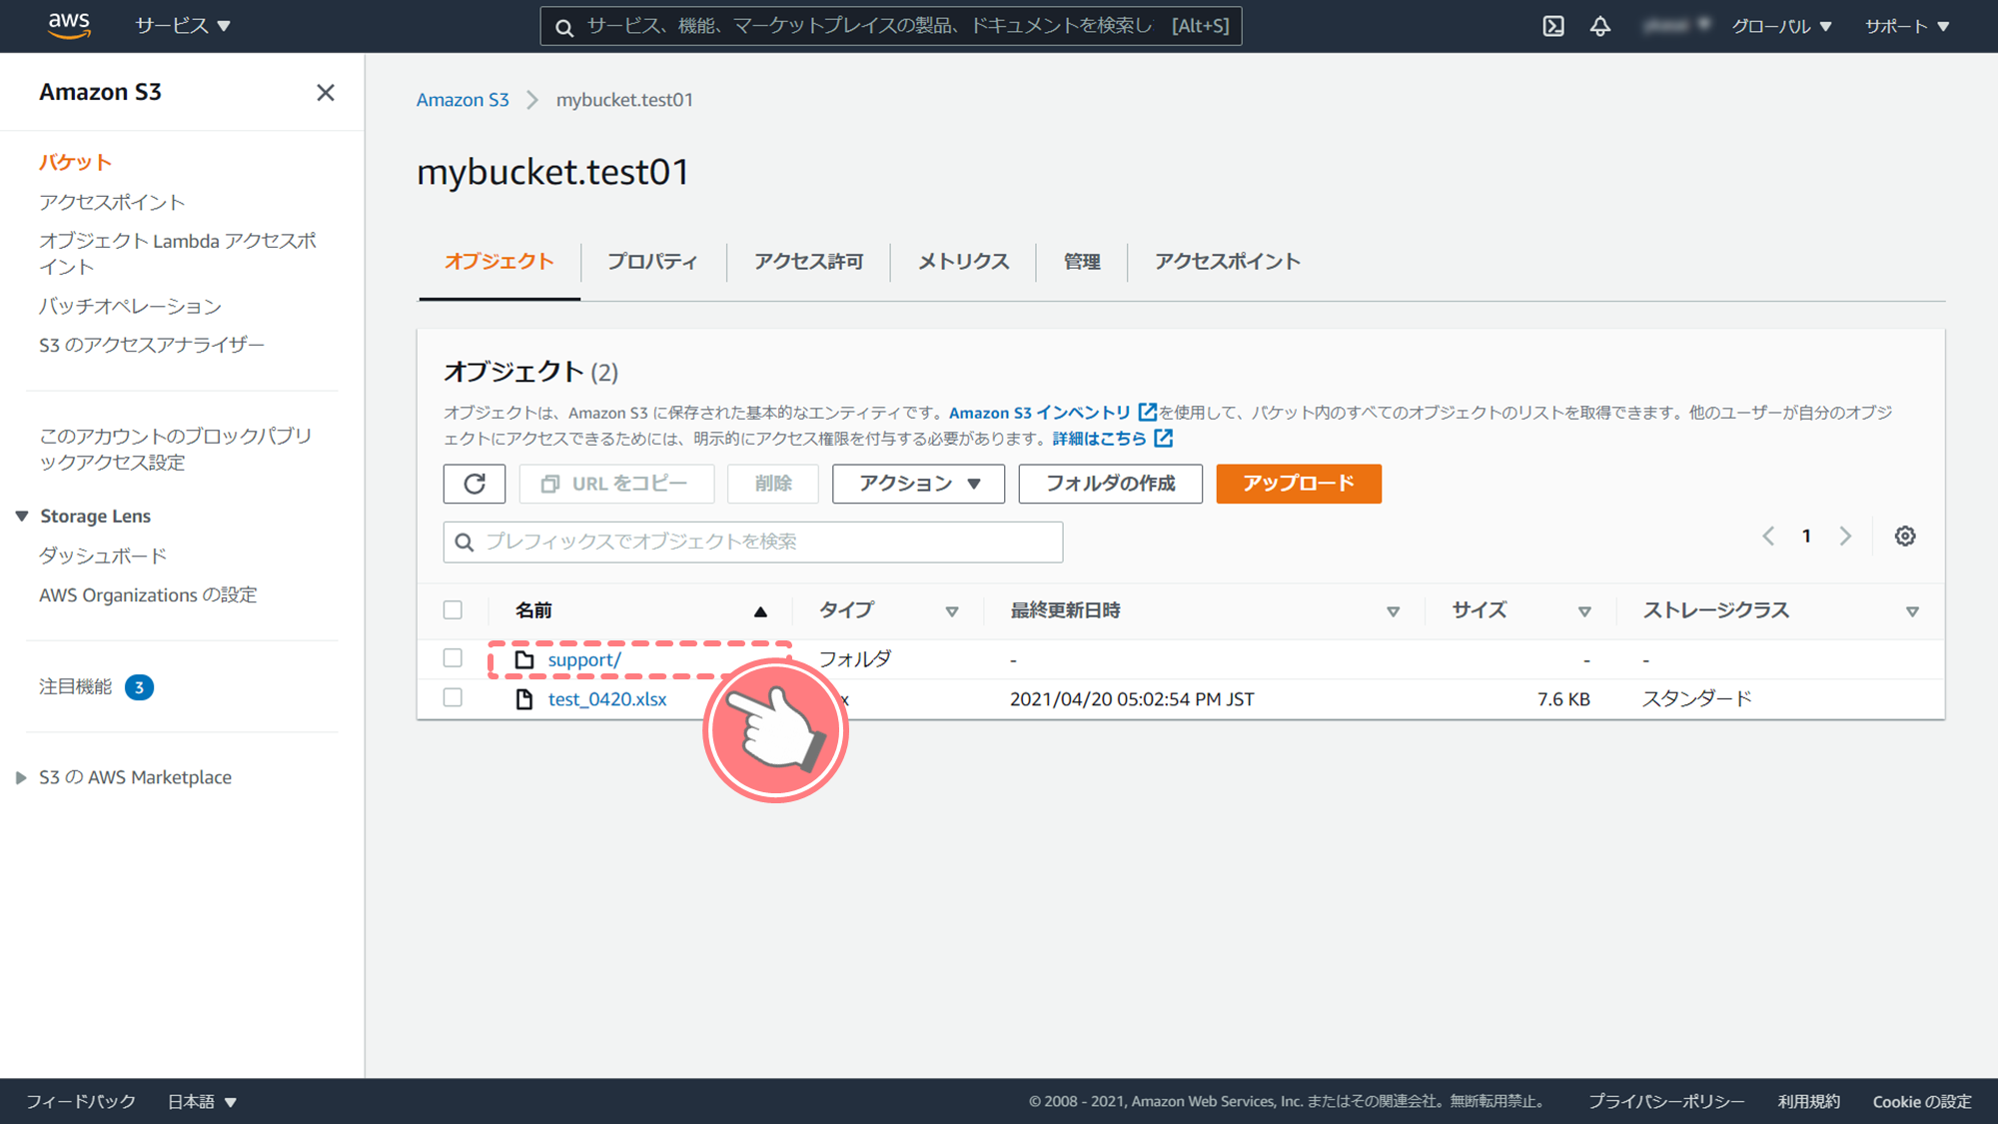Open the サポート dropdown
1998x1124 pixels.
(1907, 26)
